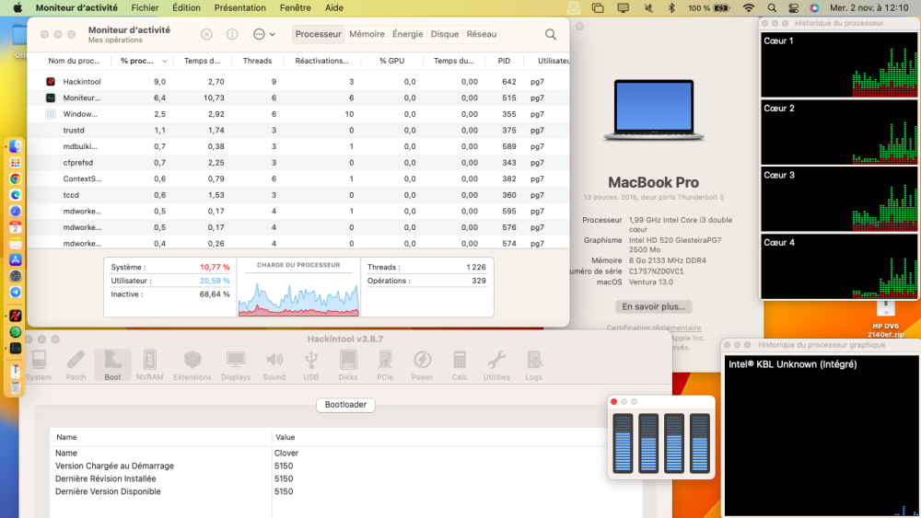The image size is (921, 518).
Task: Open the Apple menu
Action: click(x=17, y=7)
